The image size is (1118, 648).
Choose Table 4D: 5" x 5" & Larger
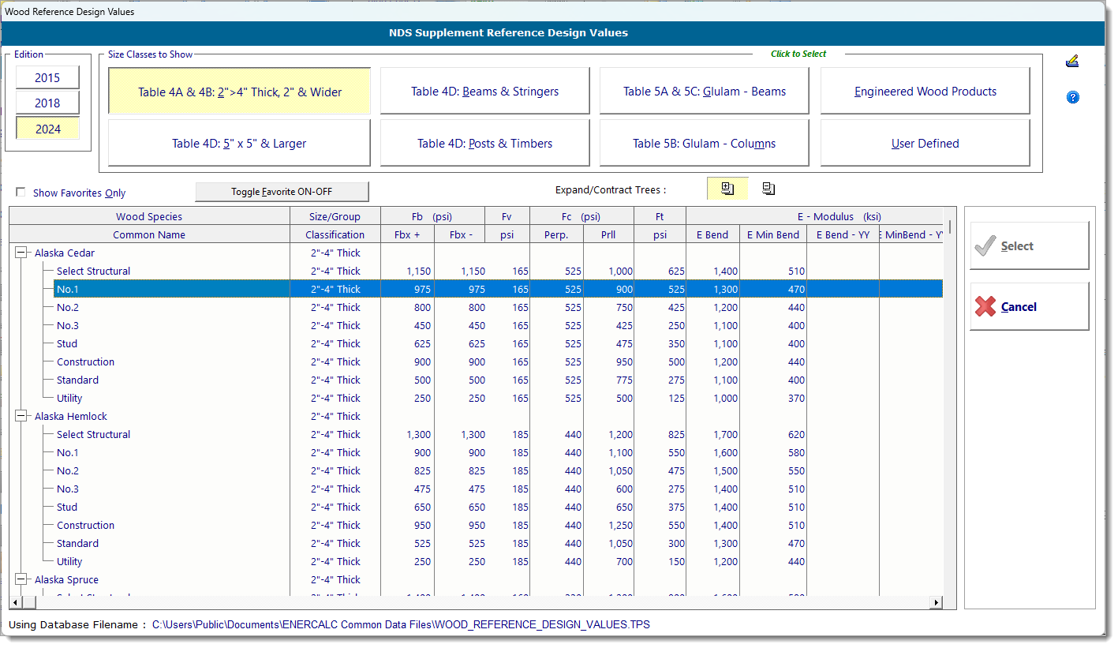point(239,143)
